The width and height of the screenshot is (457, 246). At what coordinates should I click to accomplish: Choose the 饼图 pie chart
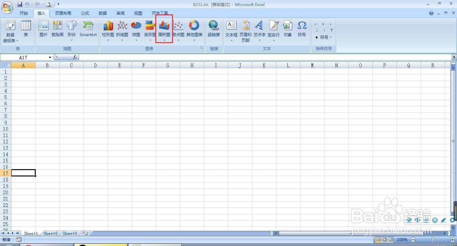point(136,31)
